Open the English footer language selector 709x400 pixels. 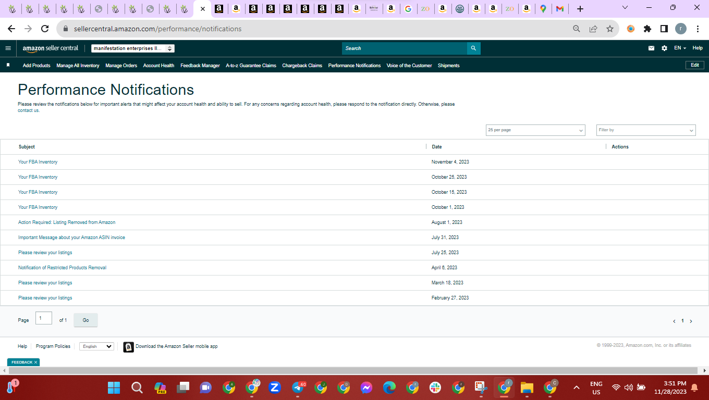tap(96, 346)
